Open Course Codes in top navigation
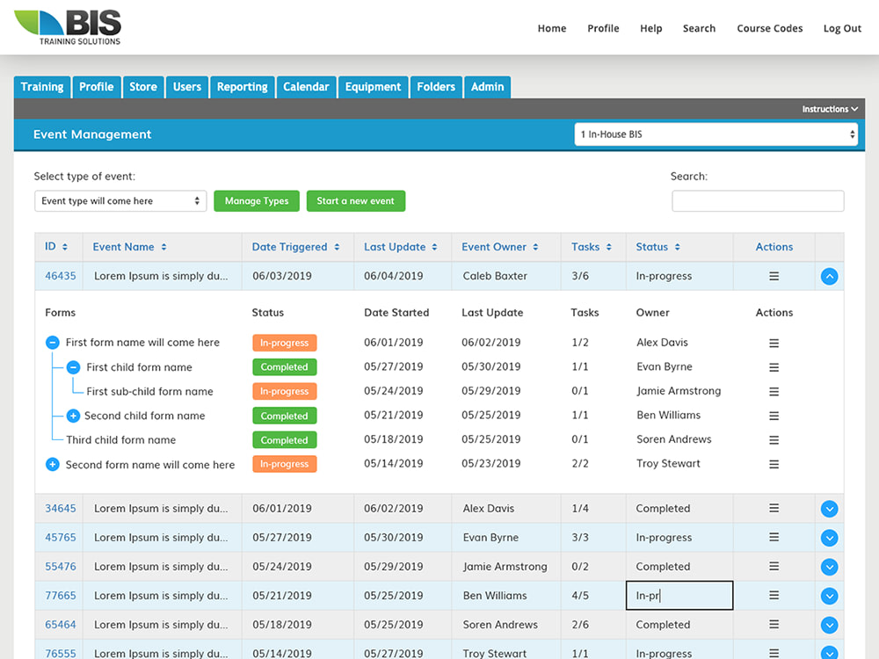 [770, 29]
